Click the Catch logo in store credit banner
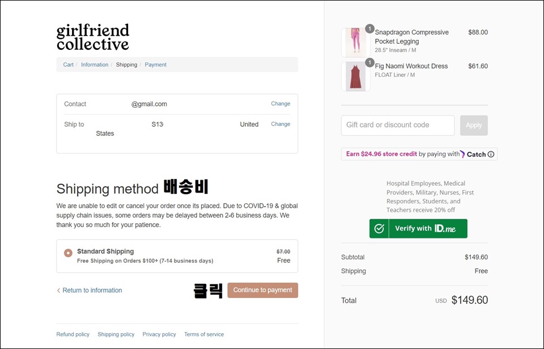544x349 pixels. tap(473, 154)
